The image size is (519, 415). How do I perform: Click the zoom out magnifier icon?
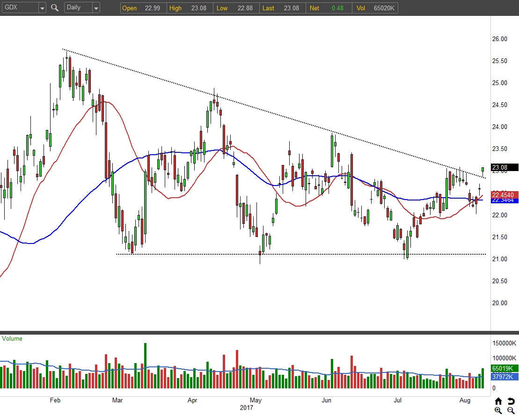click(511, 410)
